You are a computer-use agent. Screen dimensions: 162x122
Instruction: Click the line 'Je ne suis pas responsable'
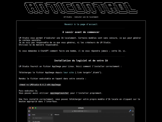(x=65, y=42)
